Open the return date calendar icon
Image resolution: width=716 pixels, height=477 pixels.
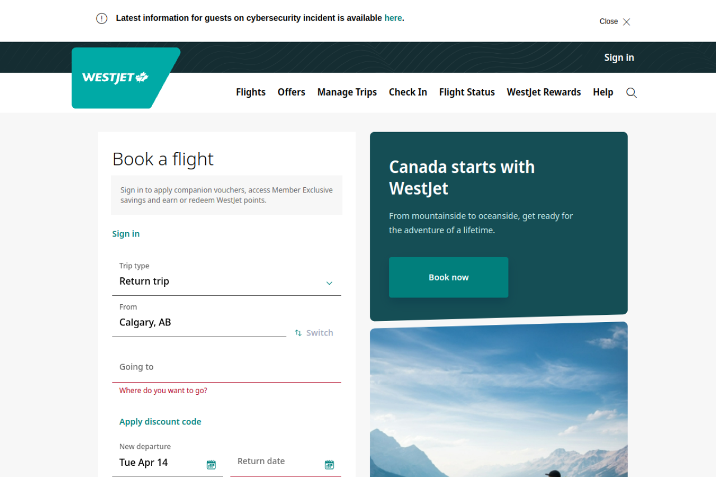tap(329, 464)
